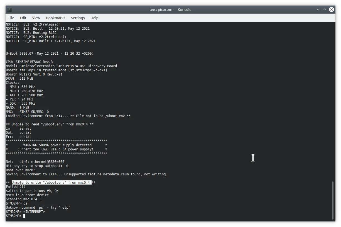Click the 'Net: eth0: ethernet@5800a000' line
The image size is (341, 227).
[35, 162]
